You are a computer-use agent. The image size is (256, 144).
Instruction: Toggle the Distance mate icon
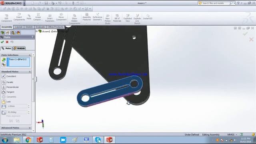tap(4, 107)
